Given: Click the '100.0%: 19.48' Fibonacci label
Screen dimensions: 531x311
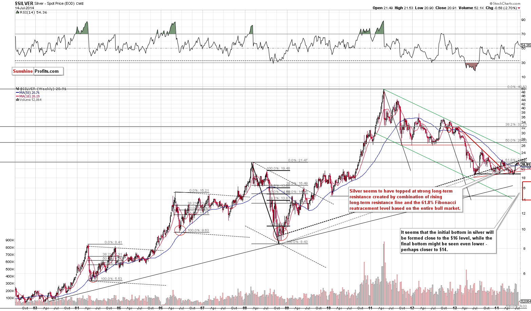Looking at the screenshot, I should pos(279,168).
